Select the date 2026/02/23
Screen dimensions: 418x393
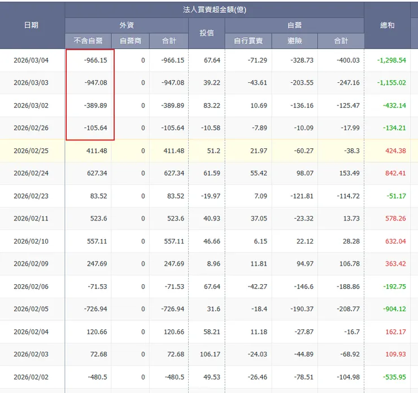(31, 196)
